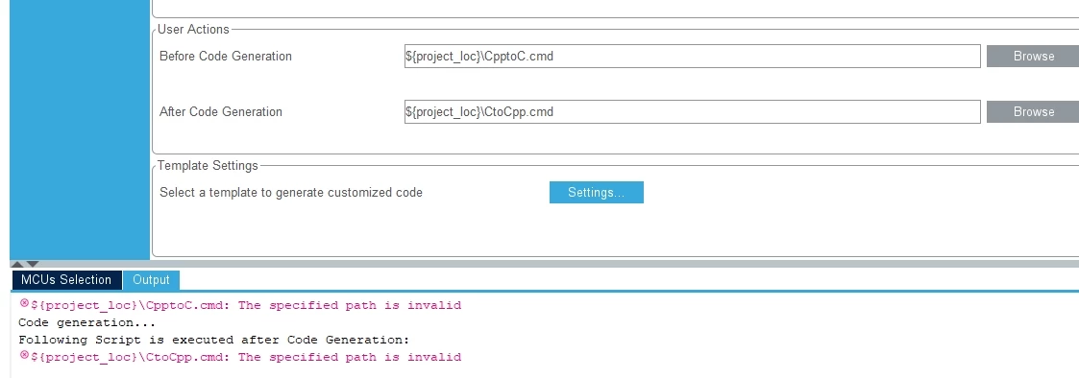1079x378 pixels.
Task: Click the 'Template Settings' group title
Action: (208, 166)
